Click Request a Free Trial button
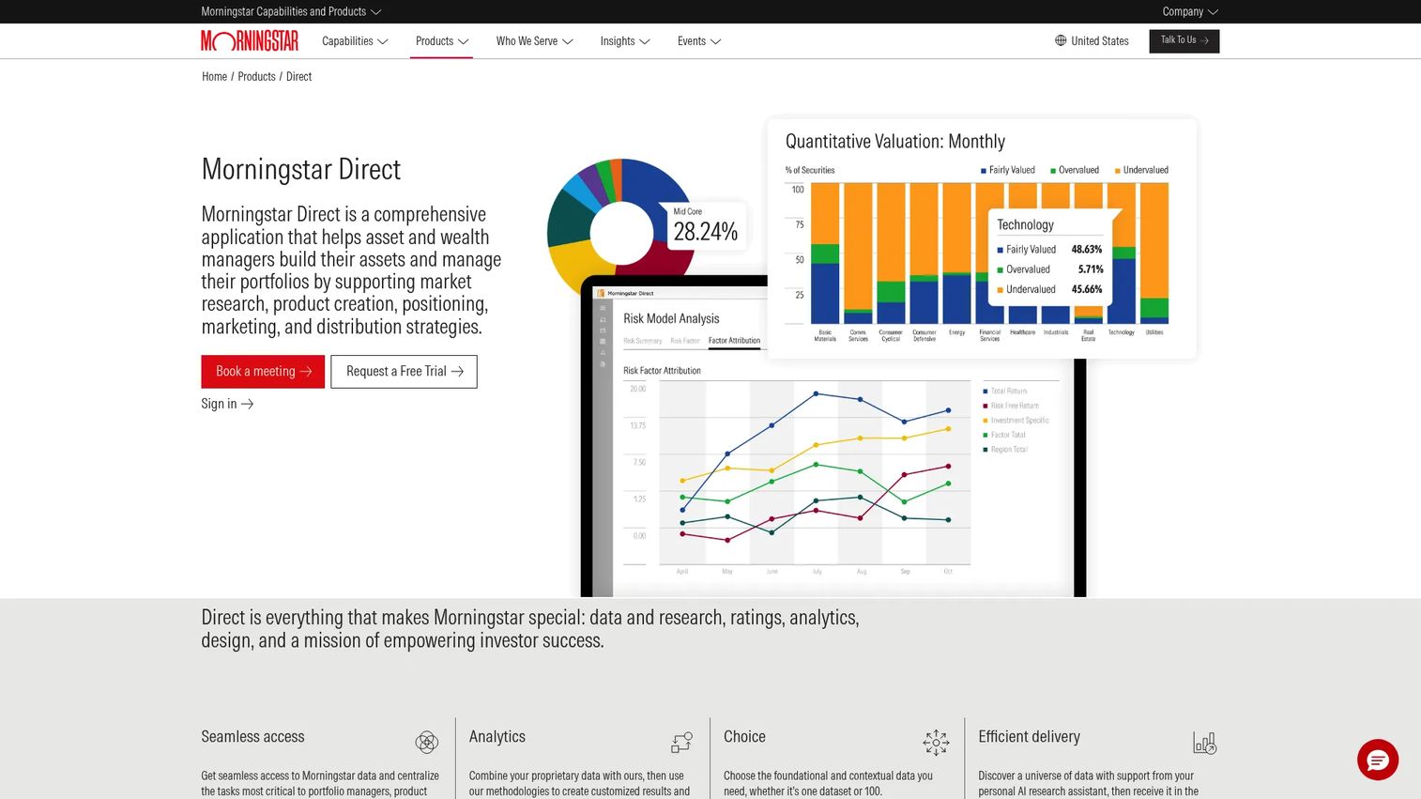Viewport: 1421px width, 799px height. tap(405, 372)
